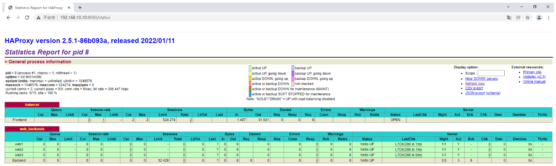Viewport: 556px width, 166px height.
Task: Click web2 status 1m9s UP cell
Action: click(x=367, y=149)
